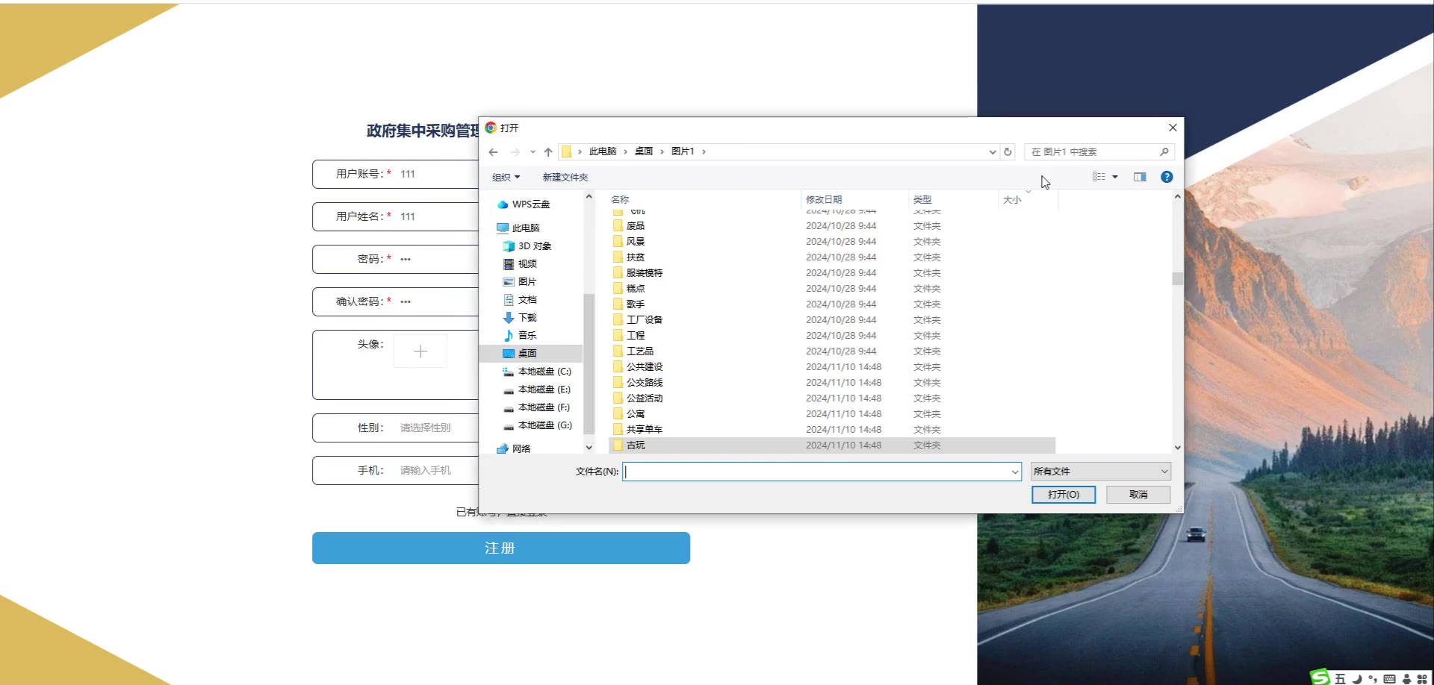Click the 网络 network icon in sidebar
Screen dimensions: 1434x685
pos(503,449)
